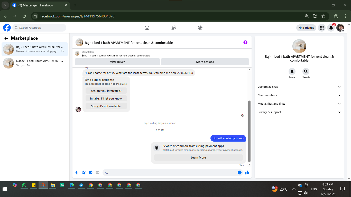
Task: Open the sticker picker icon
Action: (90, 173)
